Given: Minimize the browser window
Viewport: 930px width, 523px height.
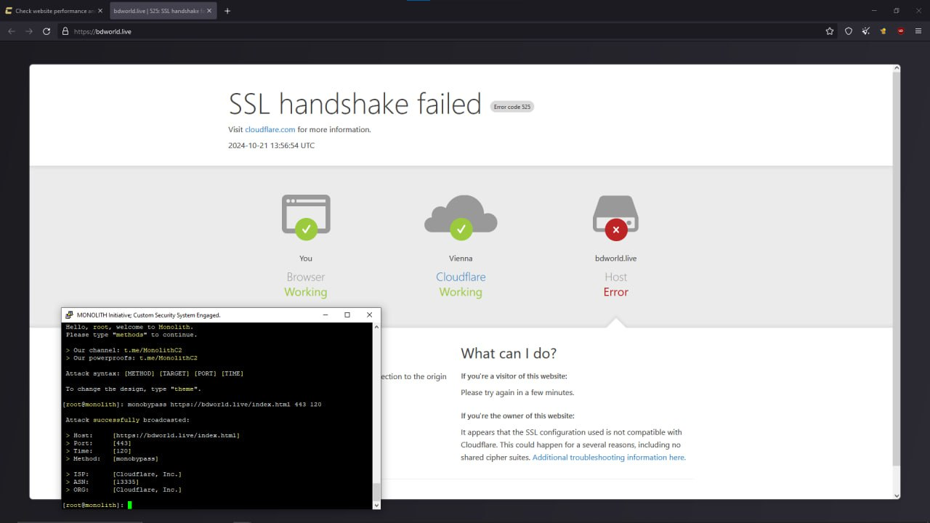Looking at the screenshot, I should tap(876, 10).
